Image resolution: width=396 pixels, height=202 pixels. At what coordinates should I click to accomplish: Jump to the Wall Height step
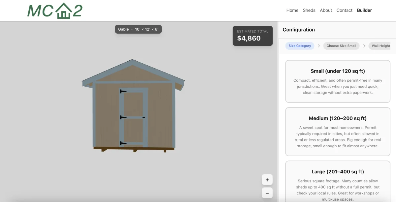coord(380,46)
